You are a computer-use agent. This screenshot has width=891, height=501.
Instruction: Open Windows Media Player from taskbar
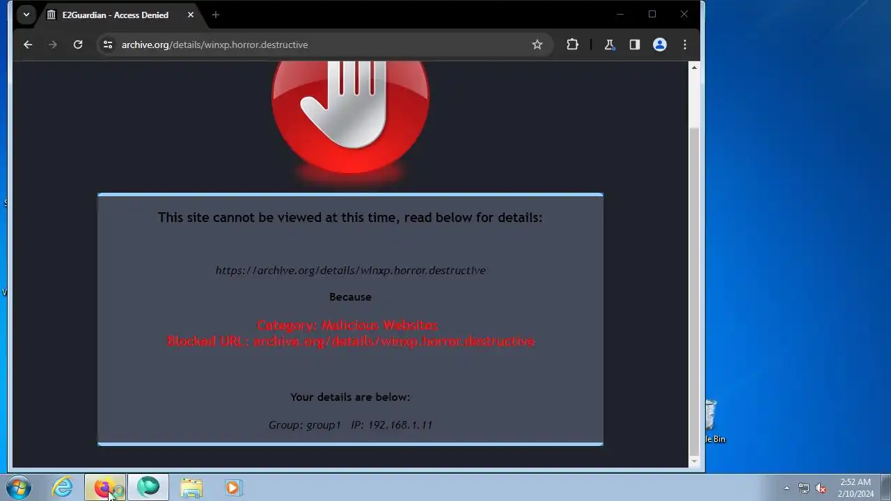233,488
